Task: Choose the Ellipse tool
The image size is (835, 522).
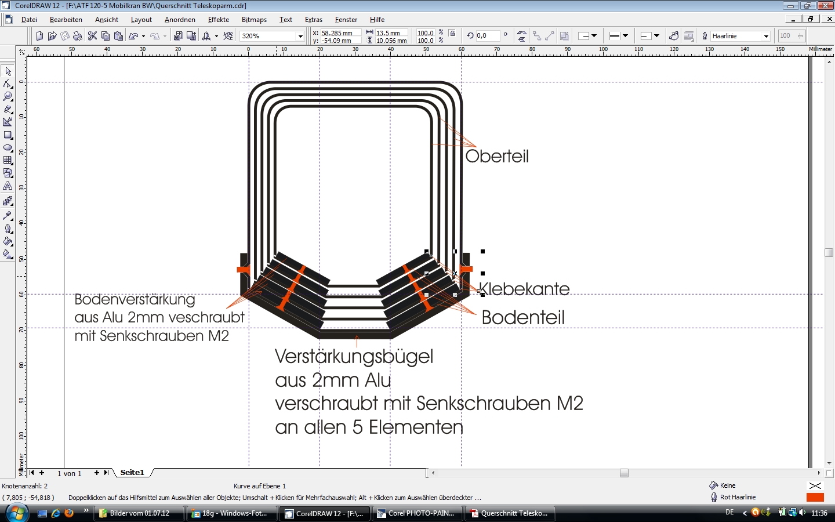Action: (x=8, y=148)
